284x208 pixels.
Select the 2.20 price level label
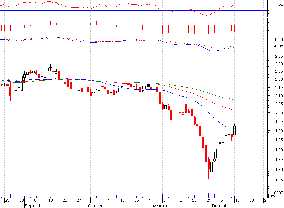(279, 80)
